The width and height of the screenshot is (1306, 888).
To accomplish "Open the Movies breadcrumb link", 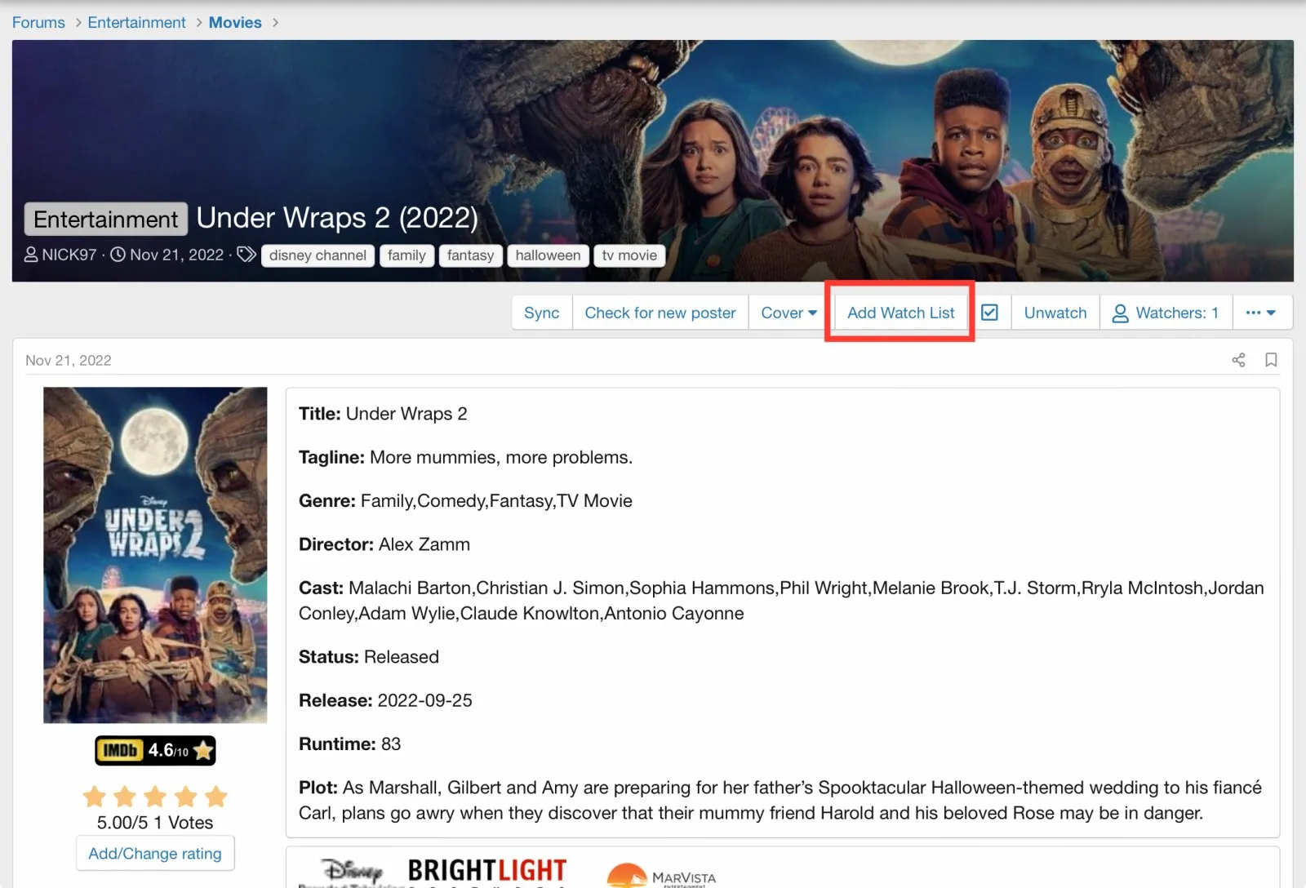I will click(235, 22).
